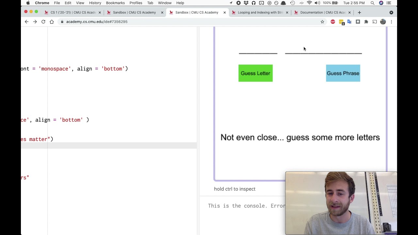Screen dimensions: 418x235
Task: Open the File menu
Action: pyautogui.click(x=57, y=3)
